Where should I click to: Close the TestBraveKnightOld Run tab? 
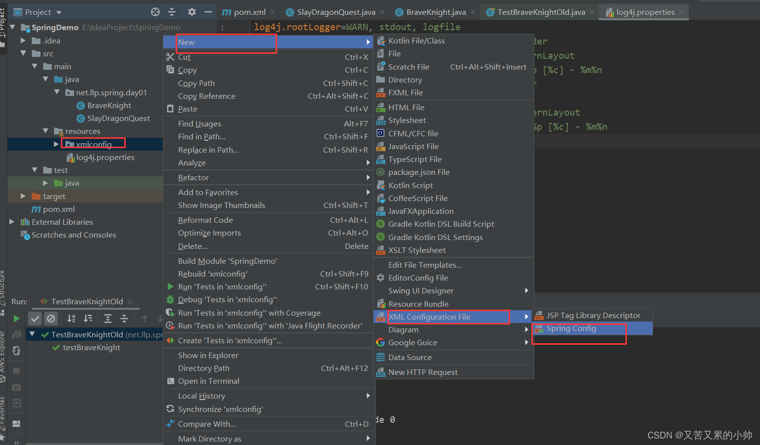(130, 301)
